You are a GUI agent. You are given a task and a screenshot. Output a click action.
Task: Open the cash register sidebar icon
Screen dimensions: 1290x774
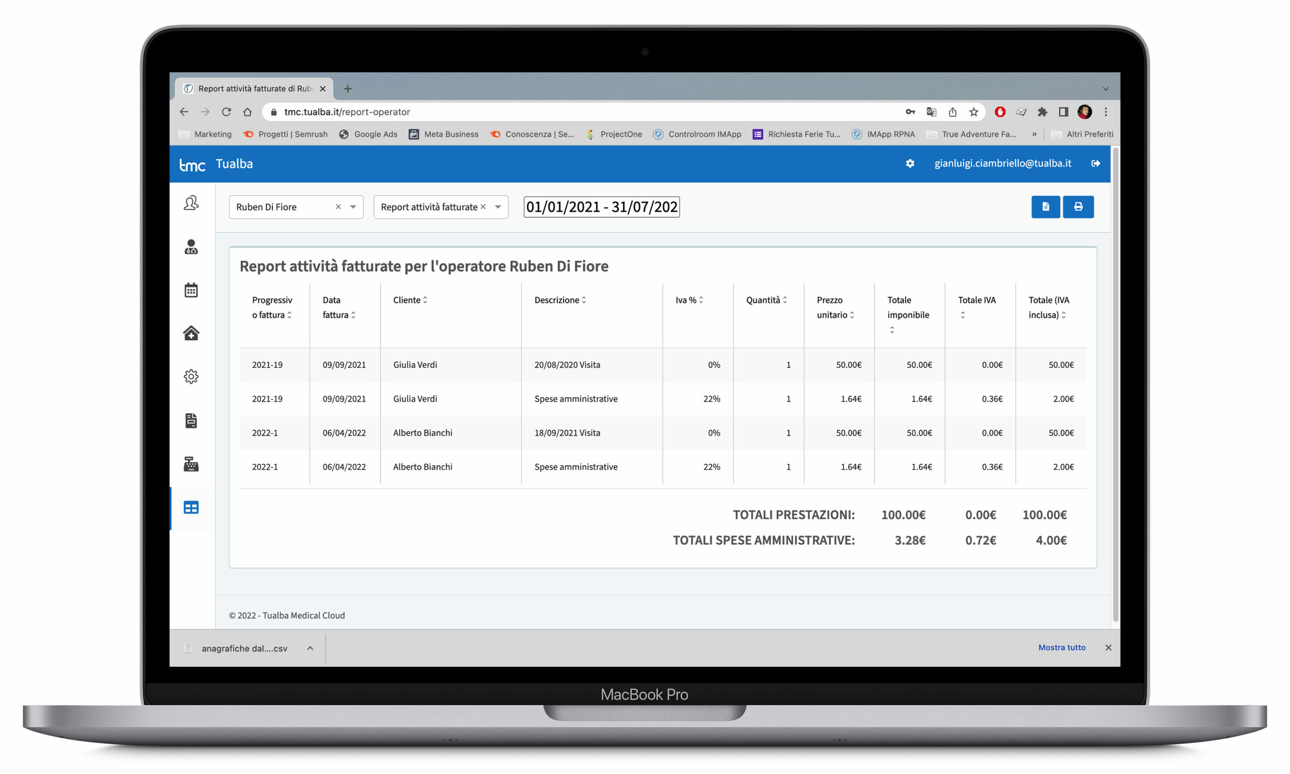[x=191, y=464]
